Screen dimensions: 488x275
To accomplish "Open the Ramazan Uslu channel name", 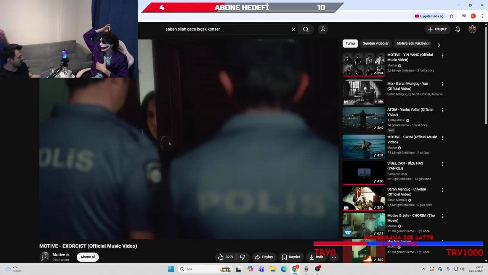I will 397,174.
